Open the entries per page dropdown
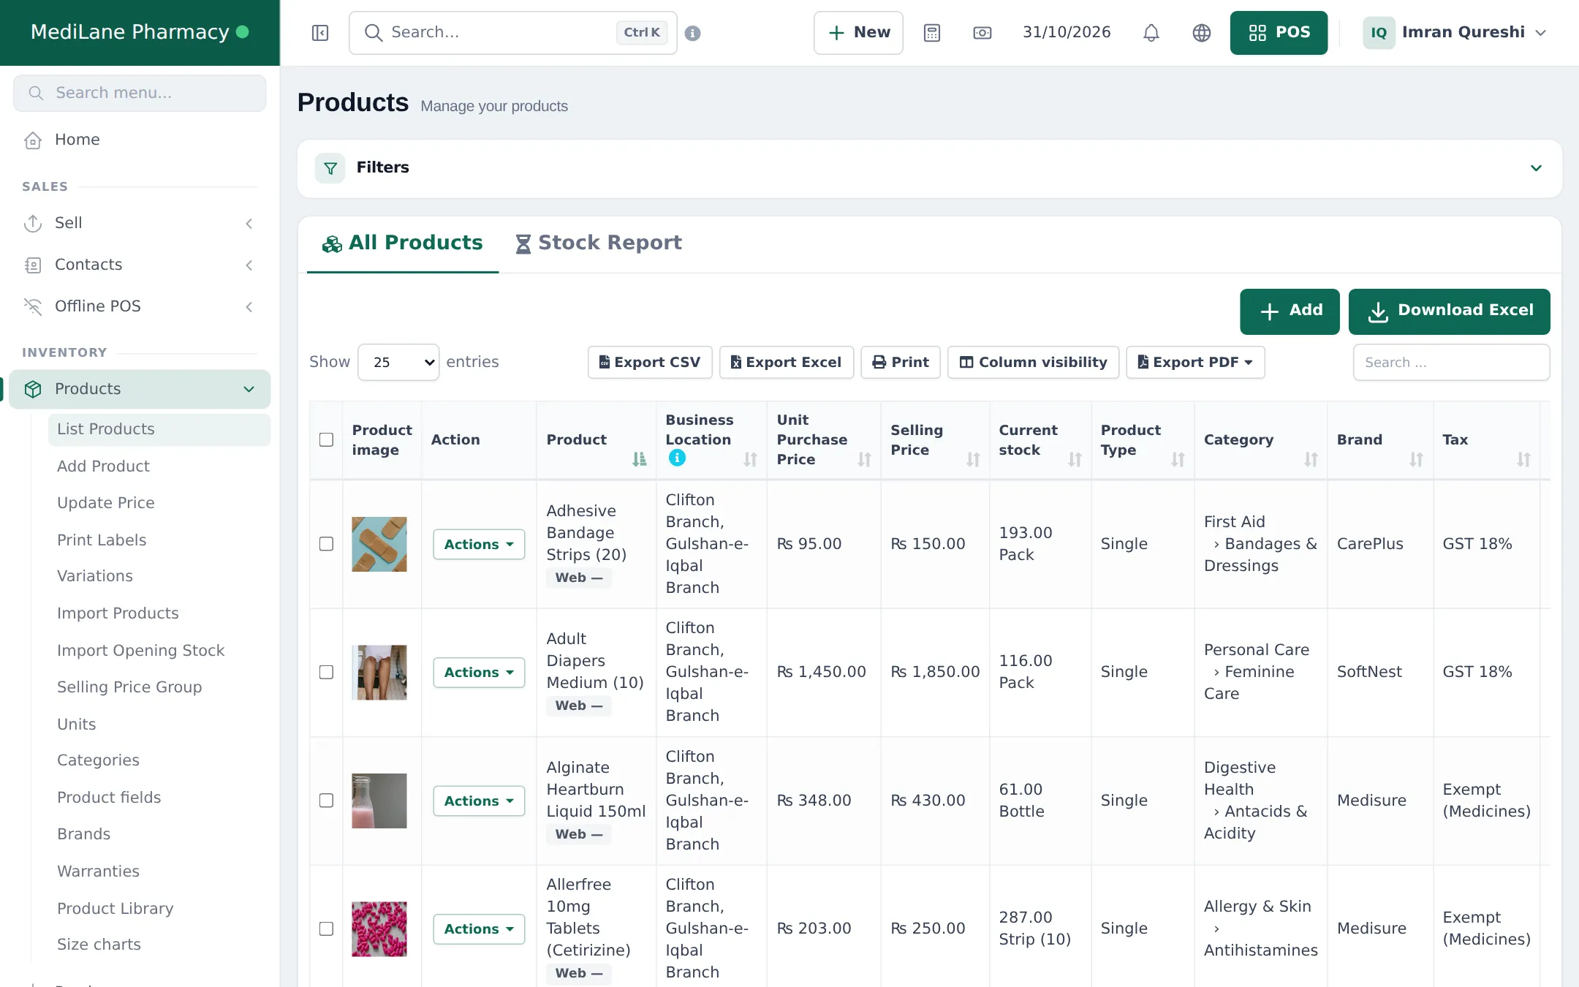This screenshot has width=1579, height=987. (398, 362)
